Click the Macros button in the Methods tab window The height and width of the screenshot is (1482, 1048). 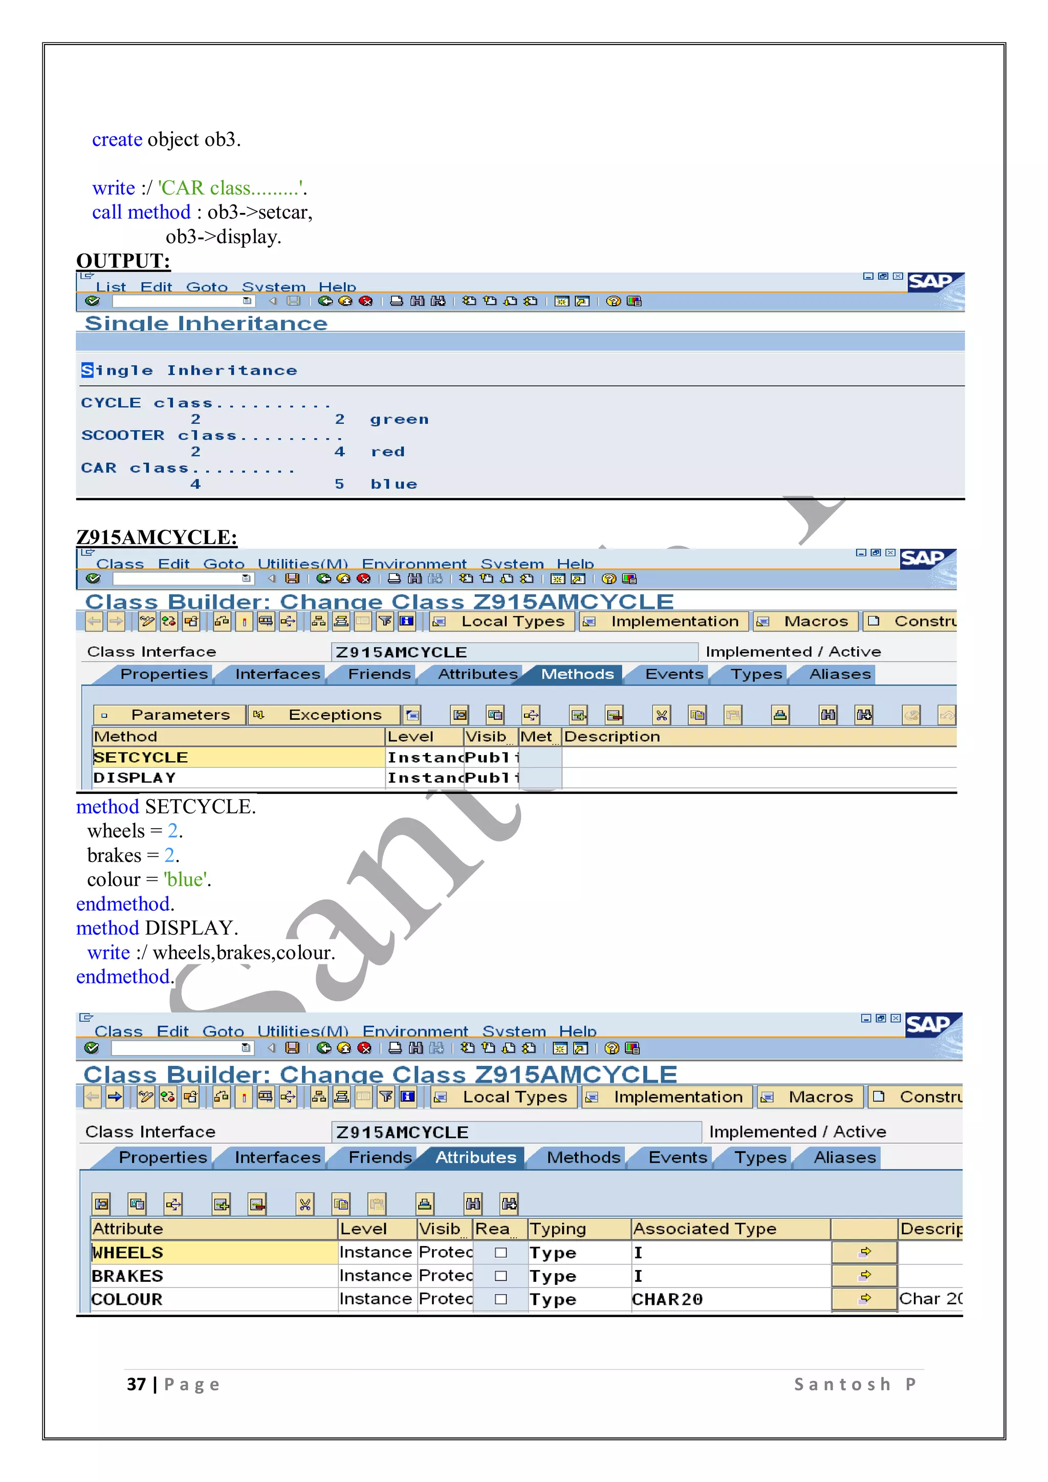(x=806, y=622)
